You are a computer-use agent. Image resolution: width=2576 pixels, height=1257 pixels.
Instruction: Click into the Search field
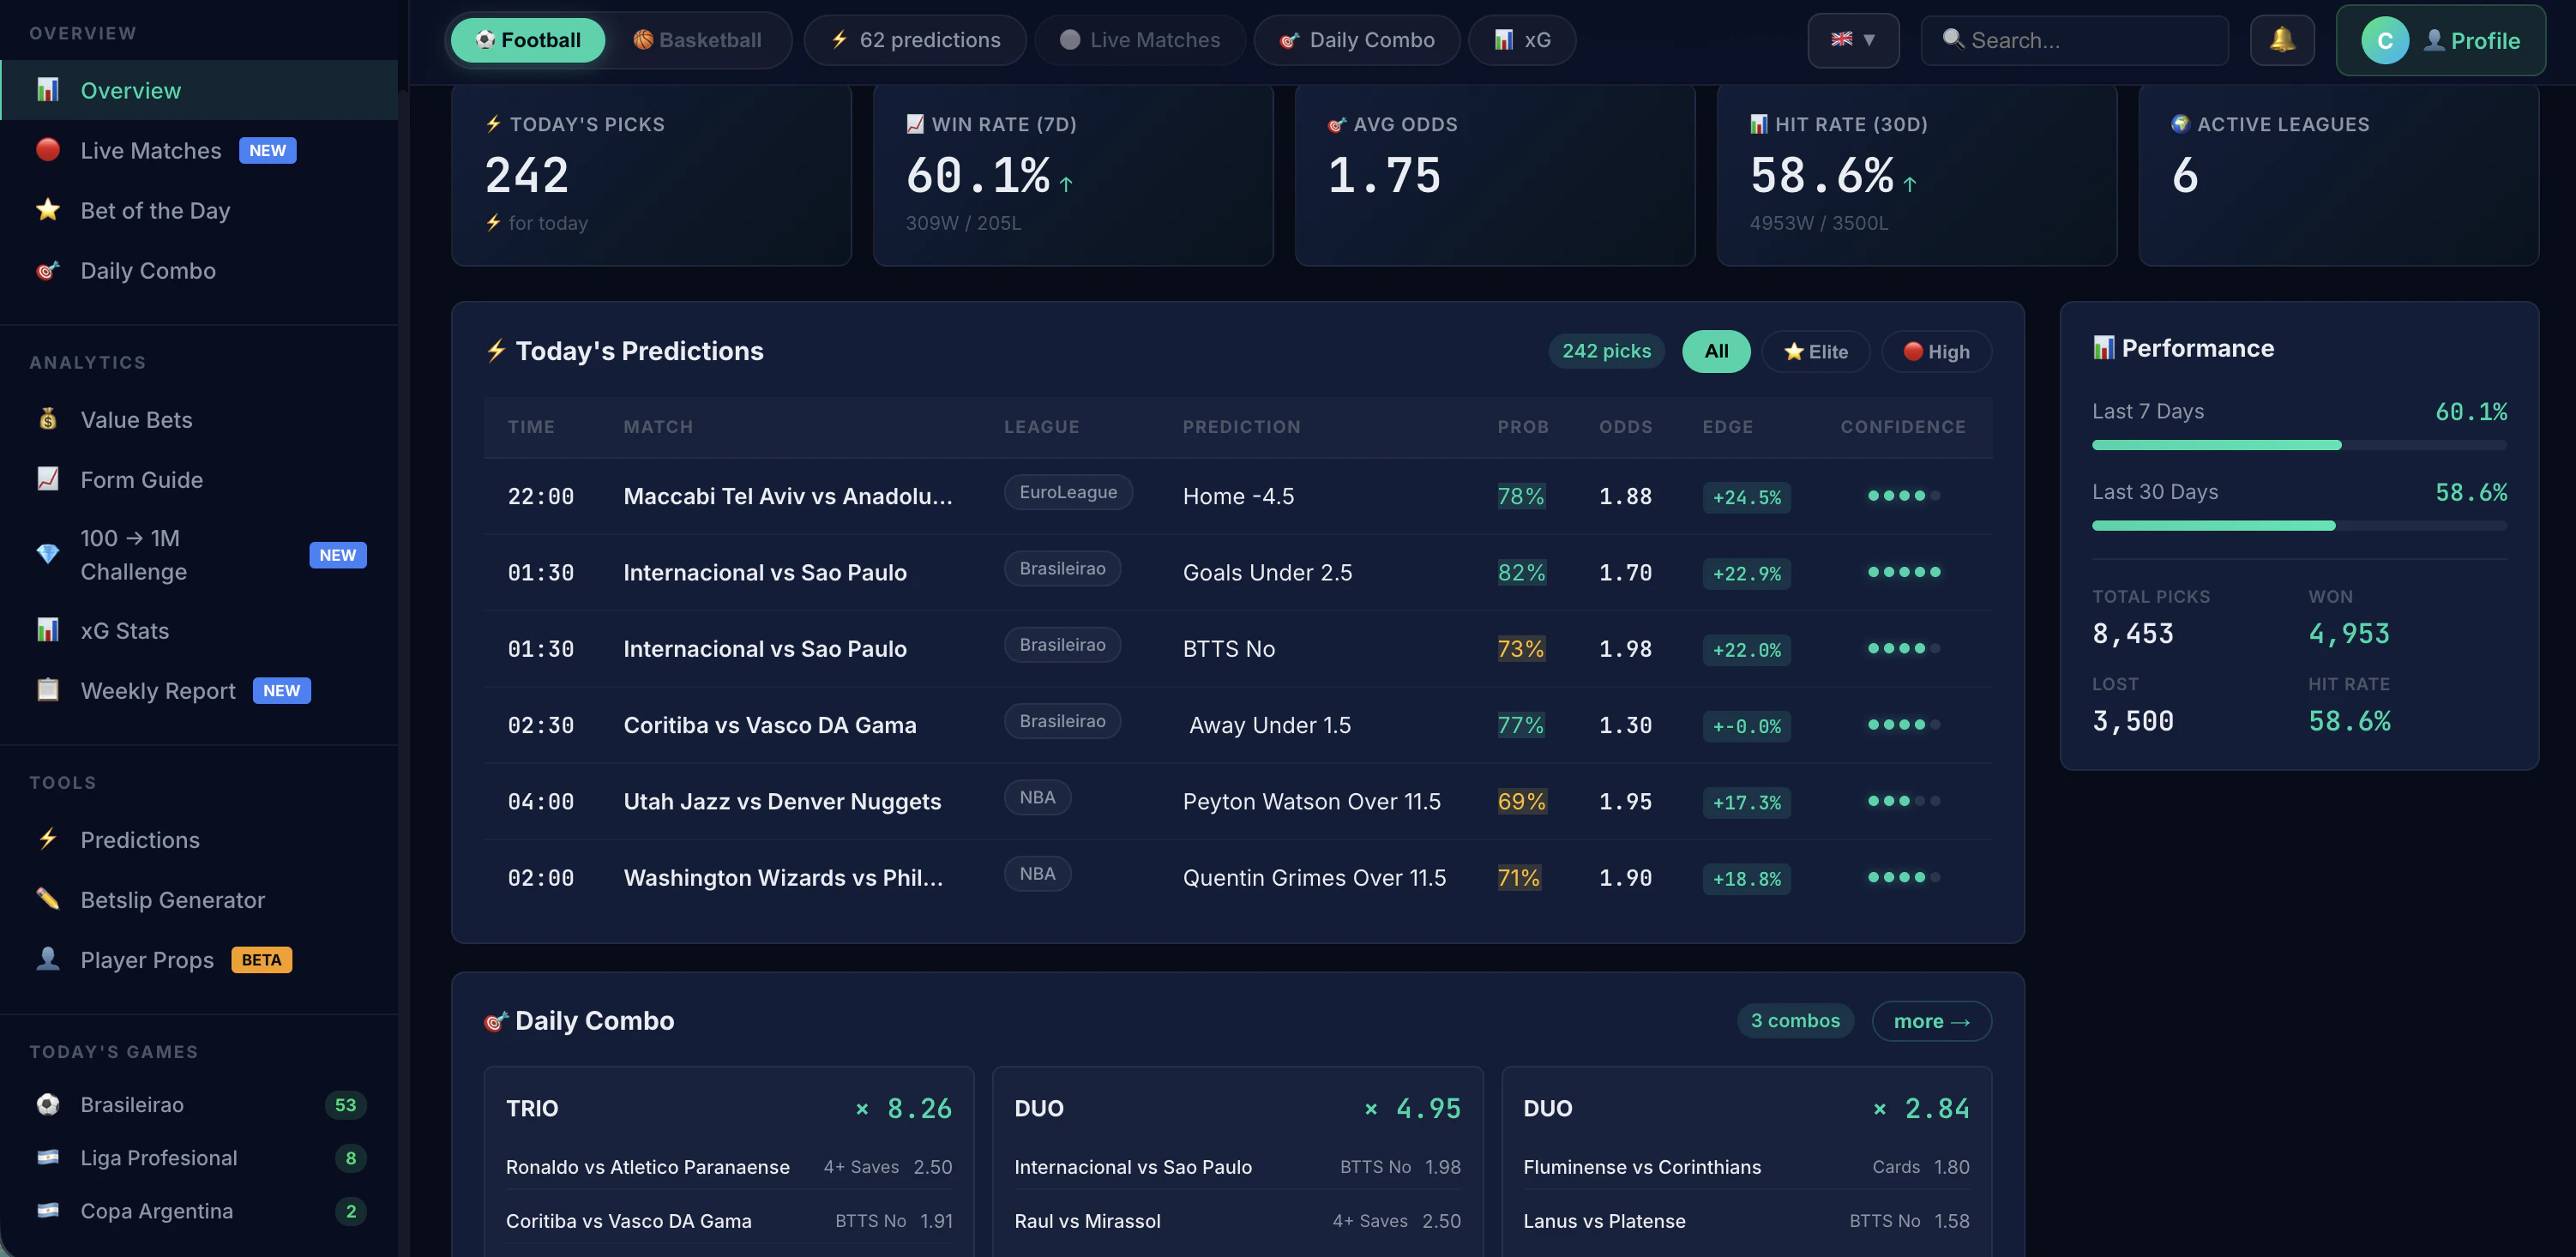2075,40
